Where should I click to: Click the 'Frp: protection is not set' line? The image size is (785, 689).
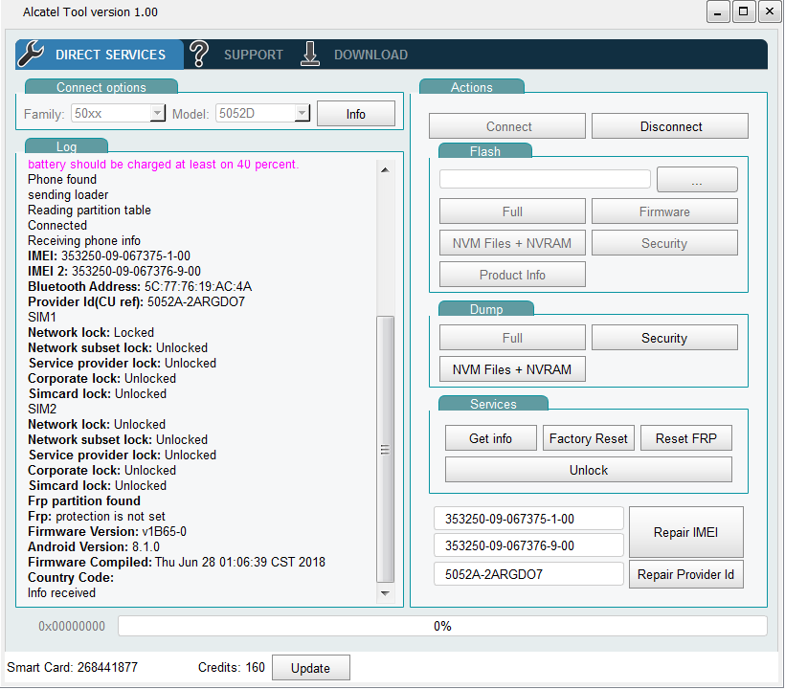coord(97,516)
